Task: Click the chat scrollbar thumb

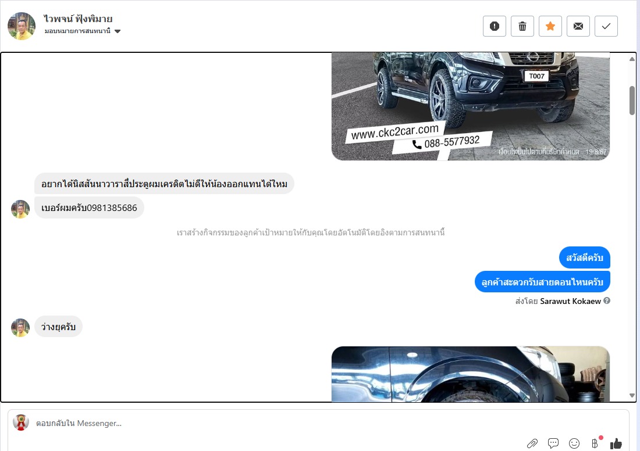Action: click(632, 101)
